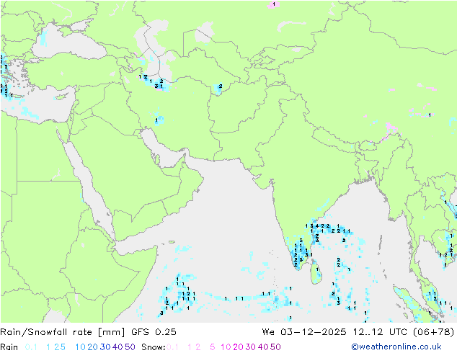
Task: Click the Rain legend value 0.1
Action: (x=31, y=347)
